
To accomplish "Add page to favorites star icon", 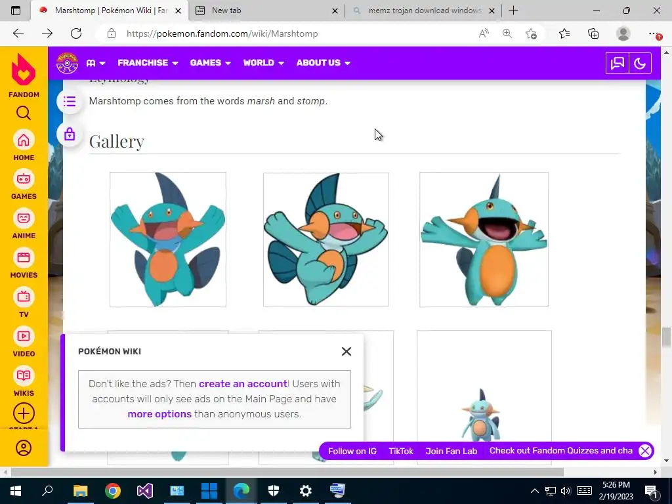I will 531,33.
